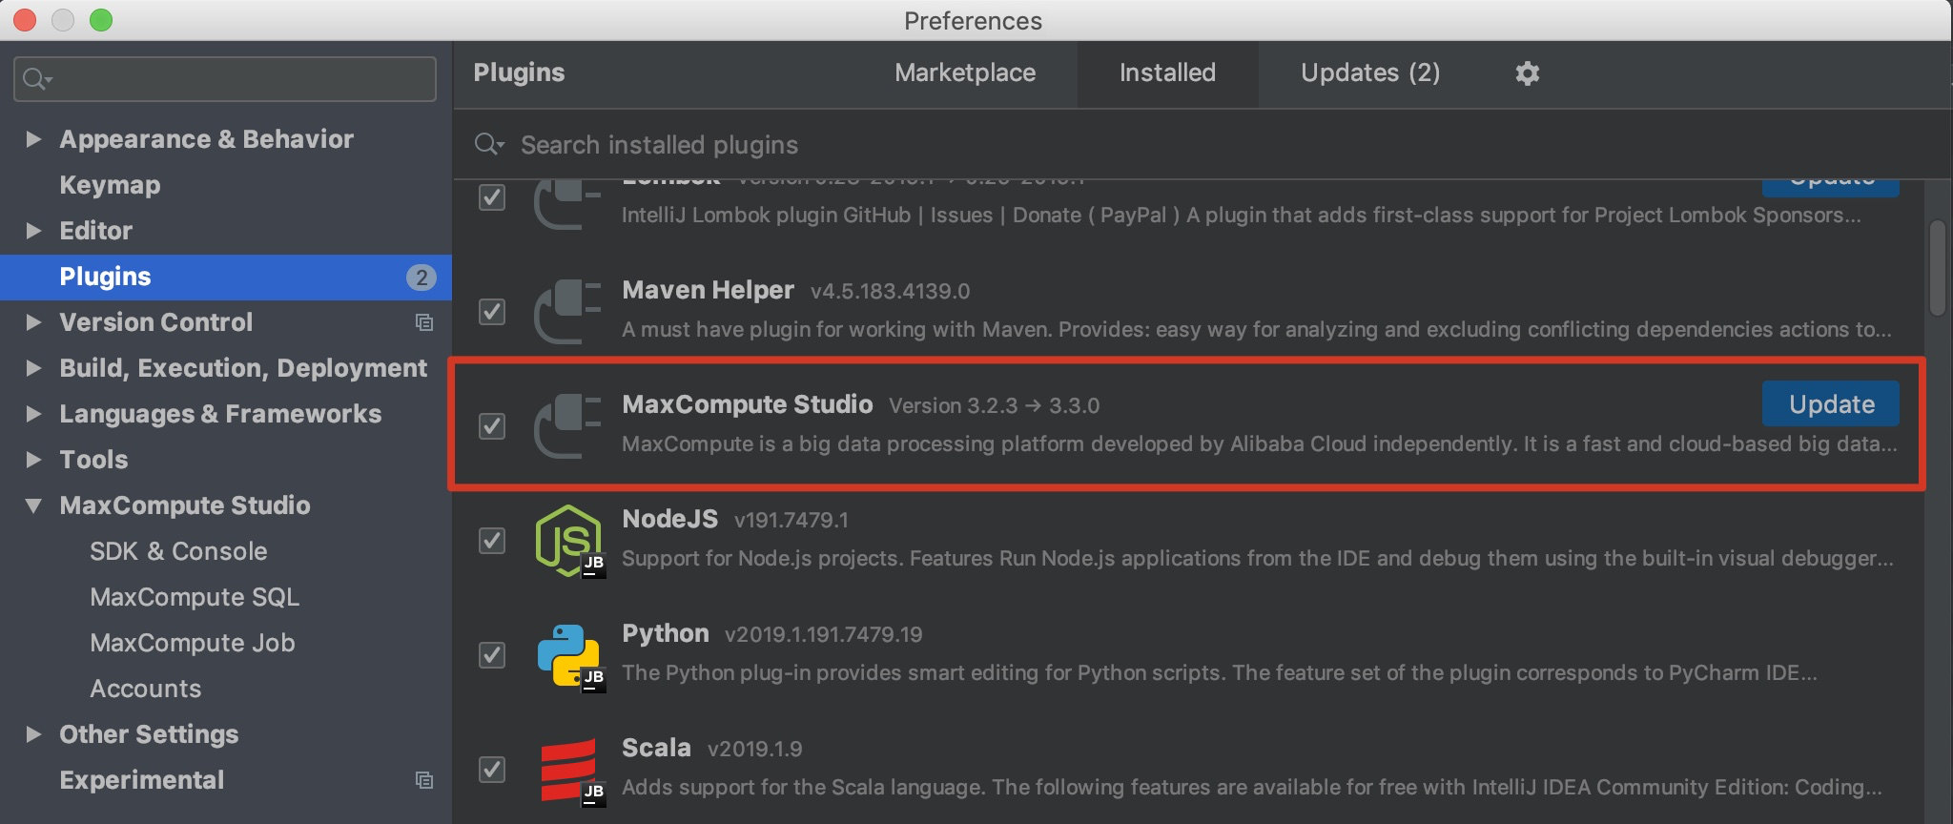Screen dimensions: 1953x824
Task: Click the plugin list vertical scrollbar
Action: click(x=1937, y=268)
